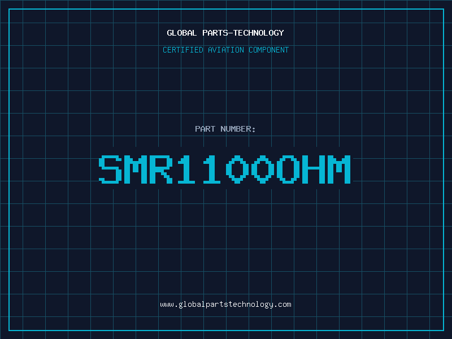Select the PART NUMBER: label
452x339 pixels.
point(225,129)
